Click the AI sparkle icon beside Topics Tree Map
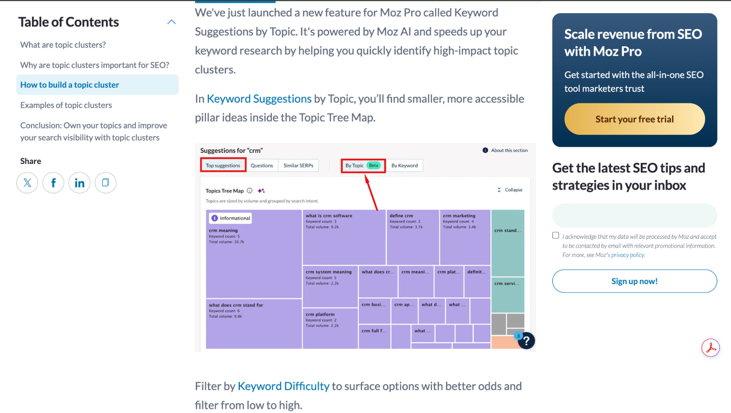This screenshot has height=413, width=731. [261, 191]
